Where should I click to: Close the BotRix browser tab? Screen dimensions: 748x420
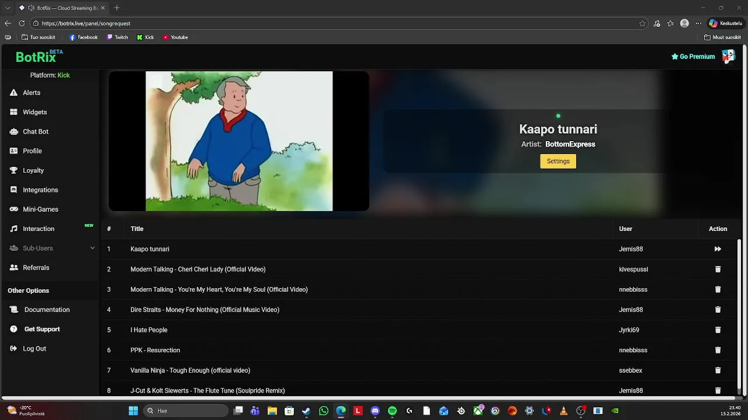[104, 8]
